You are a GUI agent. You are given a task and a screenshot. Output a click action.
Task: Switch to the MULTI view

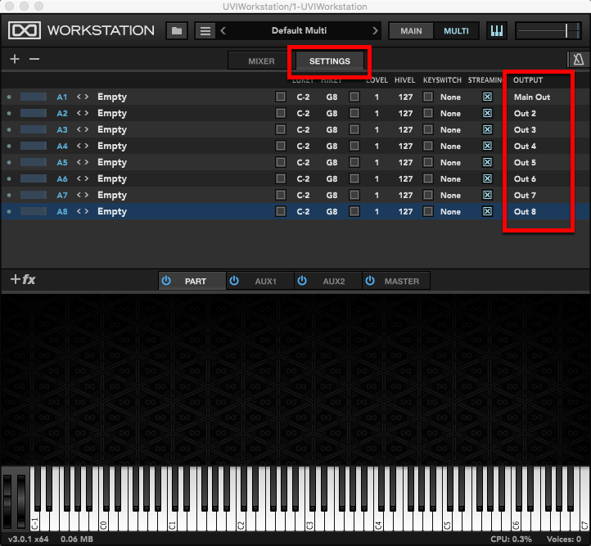(x=456, y=31)
